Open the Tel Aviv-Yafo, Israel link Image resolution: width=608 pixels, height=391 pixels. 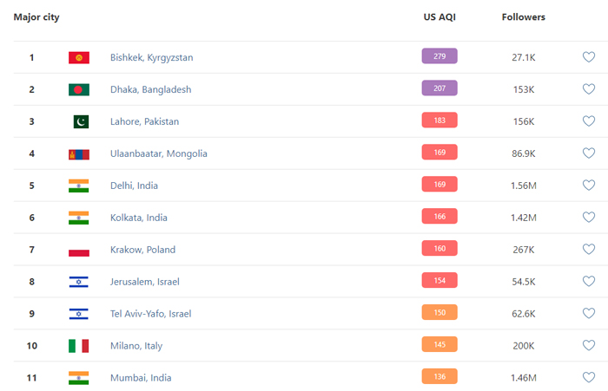point(150,314)
